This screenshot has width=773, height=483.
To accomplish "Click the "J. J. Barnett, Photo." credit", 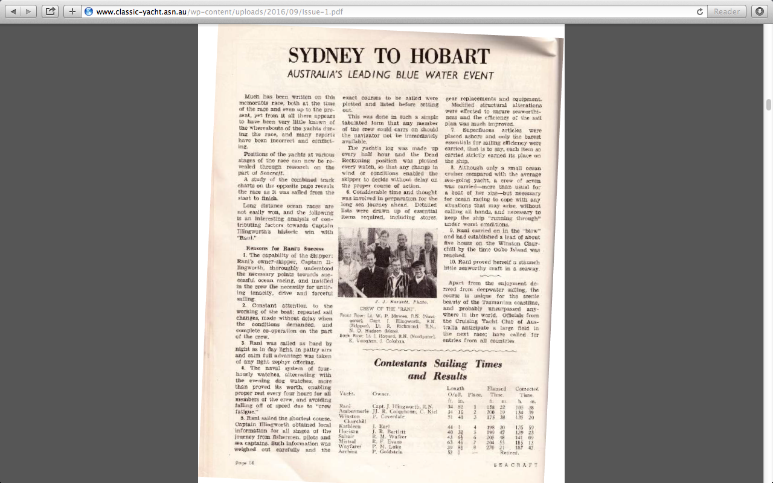I will pyautogui.click(x=400, y=302).
